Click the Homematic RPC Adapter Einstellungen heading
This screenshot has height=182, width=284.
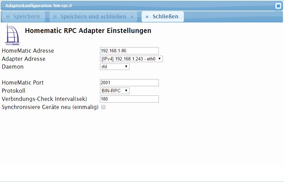(88, 31)
